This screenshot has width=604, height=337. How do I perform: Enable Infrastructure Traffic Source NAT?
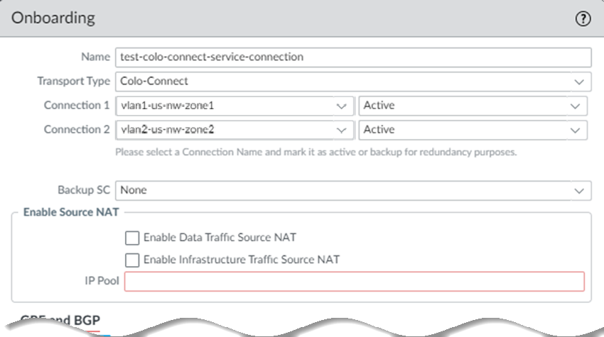tap(131, 260)
